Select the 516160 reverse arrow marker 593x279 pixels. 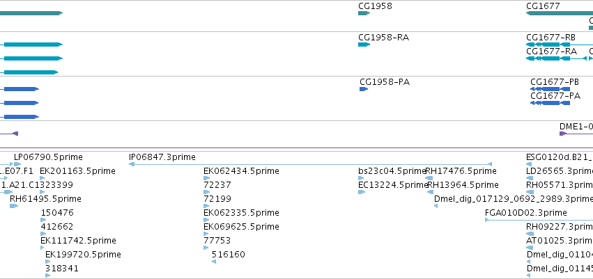(x=214, y=262)
